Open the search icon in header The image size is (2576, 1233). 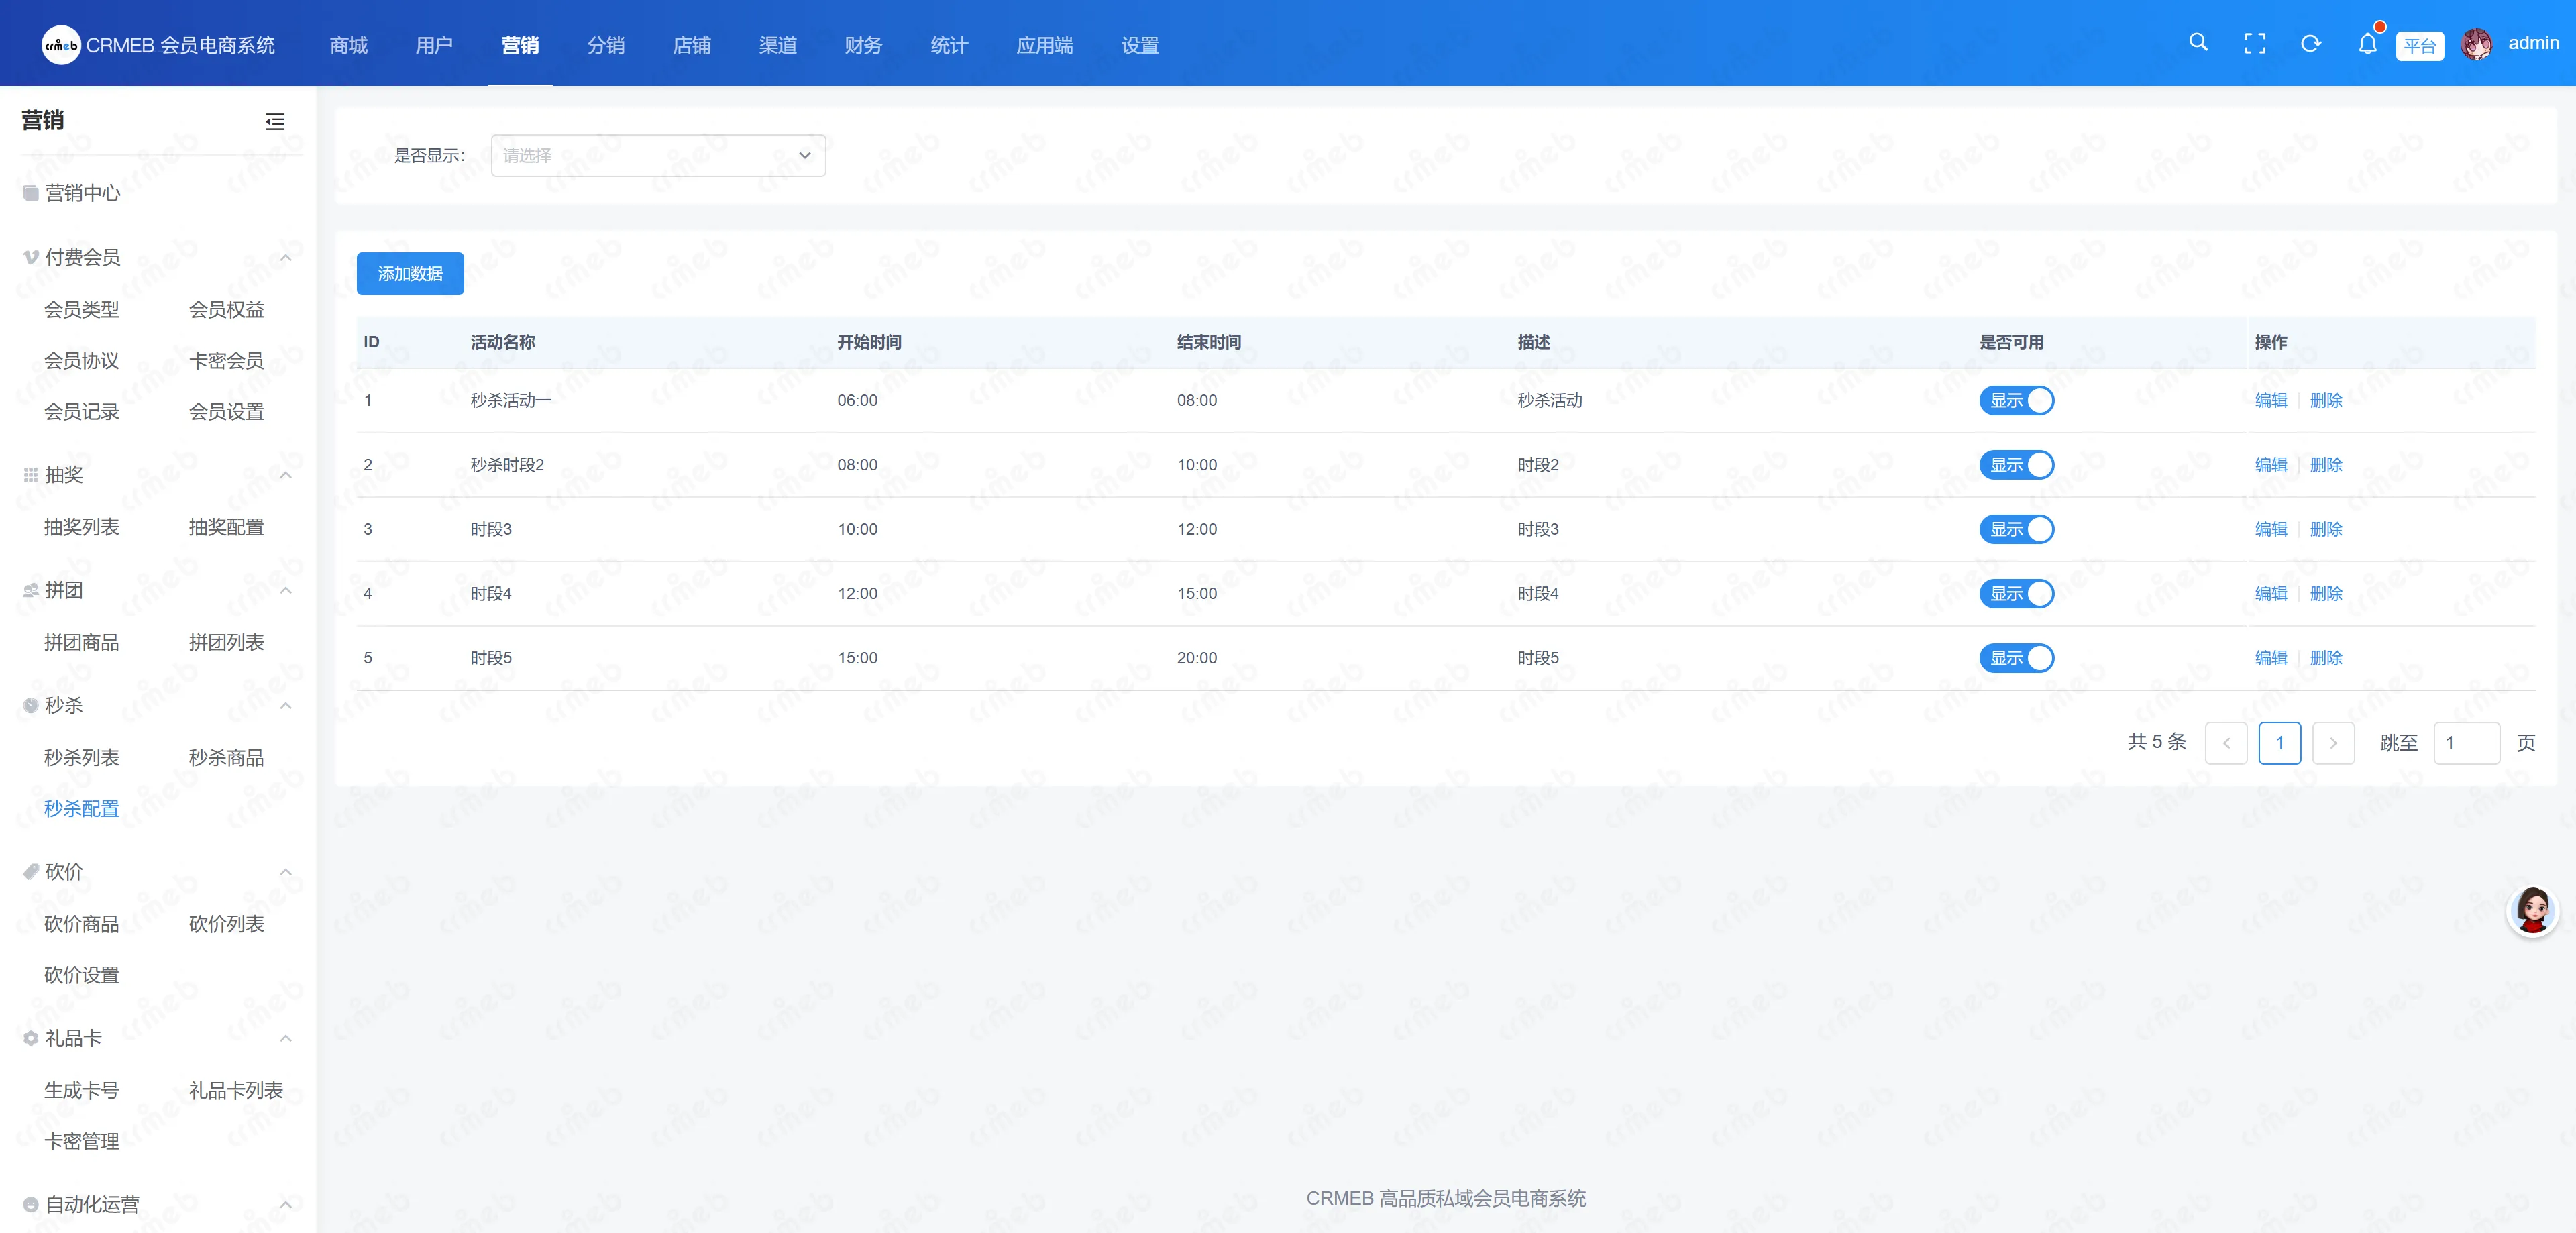coord(2198,42)
